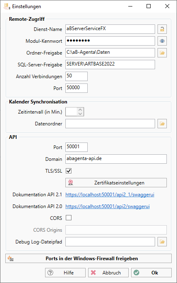The image size is (177, 283).
Task: Minimize the Einstellungen window
Action: point(130,7)
